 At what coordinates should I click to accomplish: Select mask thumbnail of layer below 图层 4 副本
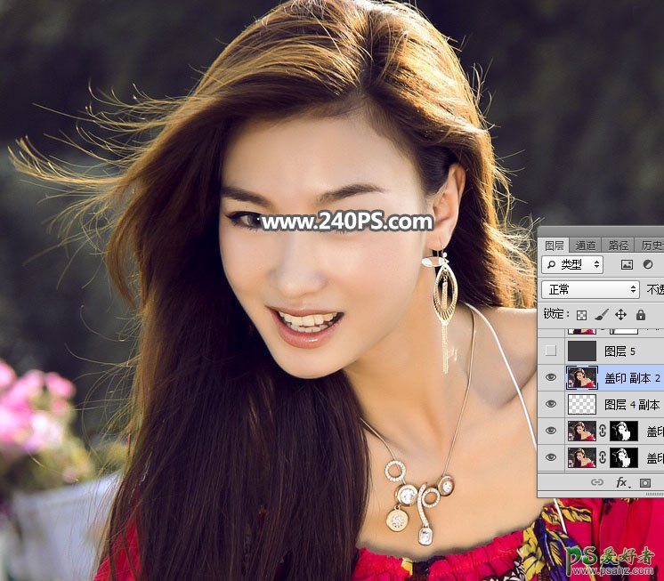click(x=623, y=431)
